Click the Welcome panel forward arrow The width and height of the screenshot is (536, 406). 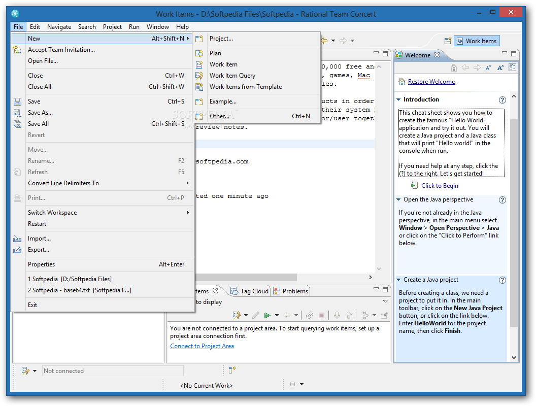pyautogui.click(x=477, y=67)
